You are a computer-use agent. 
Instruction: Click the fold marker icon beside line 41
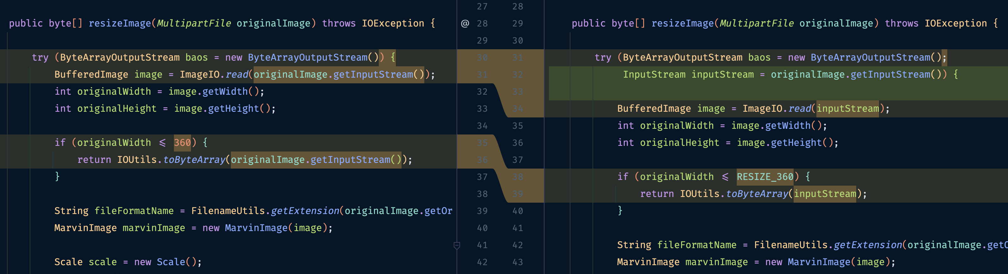pyautogui.click(x=457, y=246)
